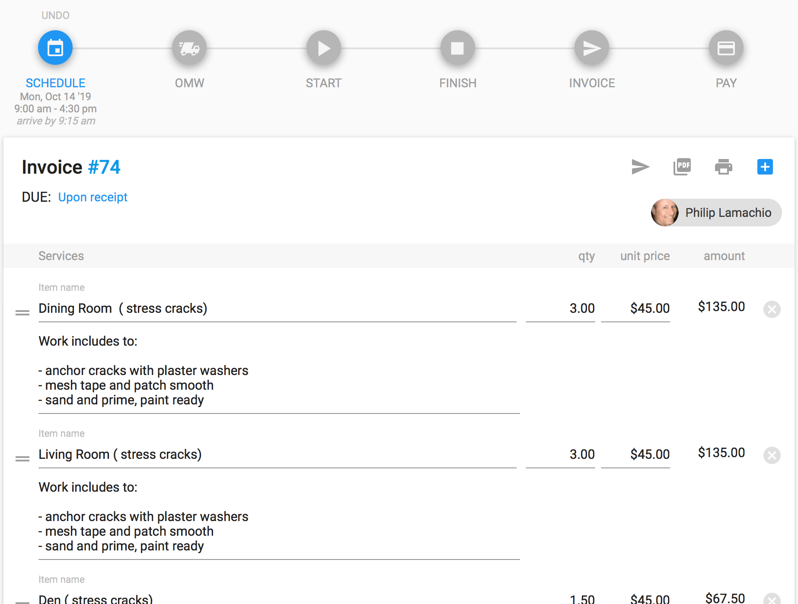Screen dimensions: 798x604
Task: Click the qty column header
Action: click(587, 256)
